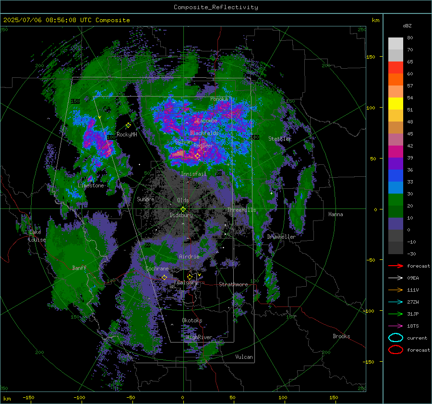This screenshot has height=404, width=432.
Task: Click the Okotoks city label
Action: [x=192, y=320]
